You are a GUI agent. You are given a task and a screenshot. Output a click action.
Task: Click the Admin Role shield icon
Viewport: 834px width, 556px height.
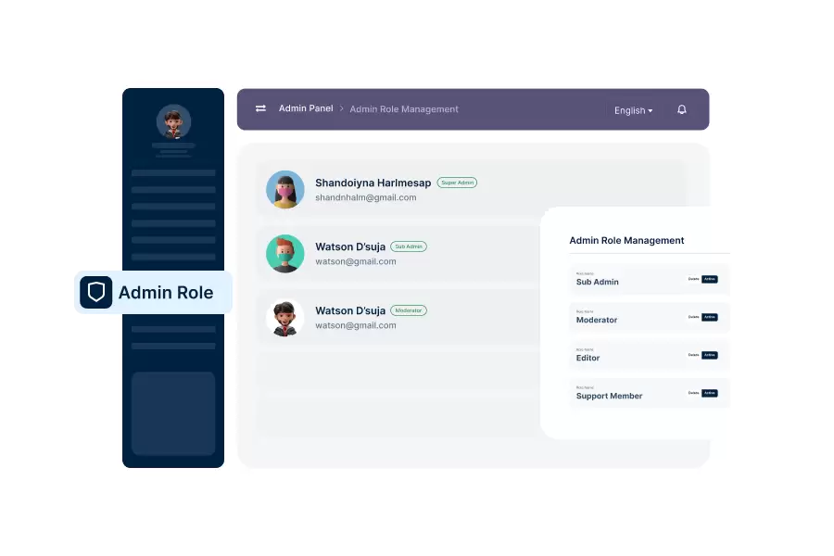point(95,292)
